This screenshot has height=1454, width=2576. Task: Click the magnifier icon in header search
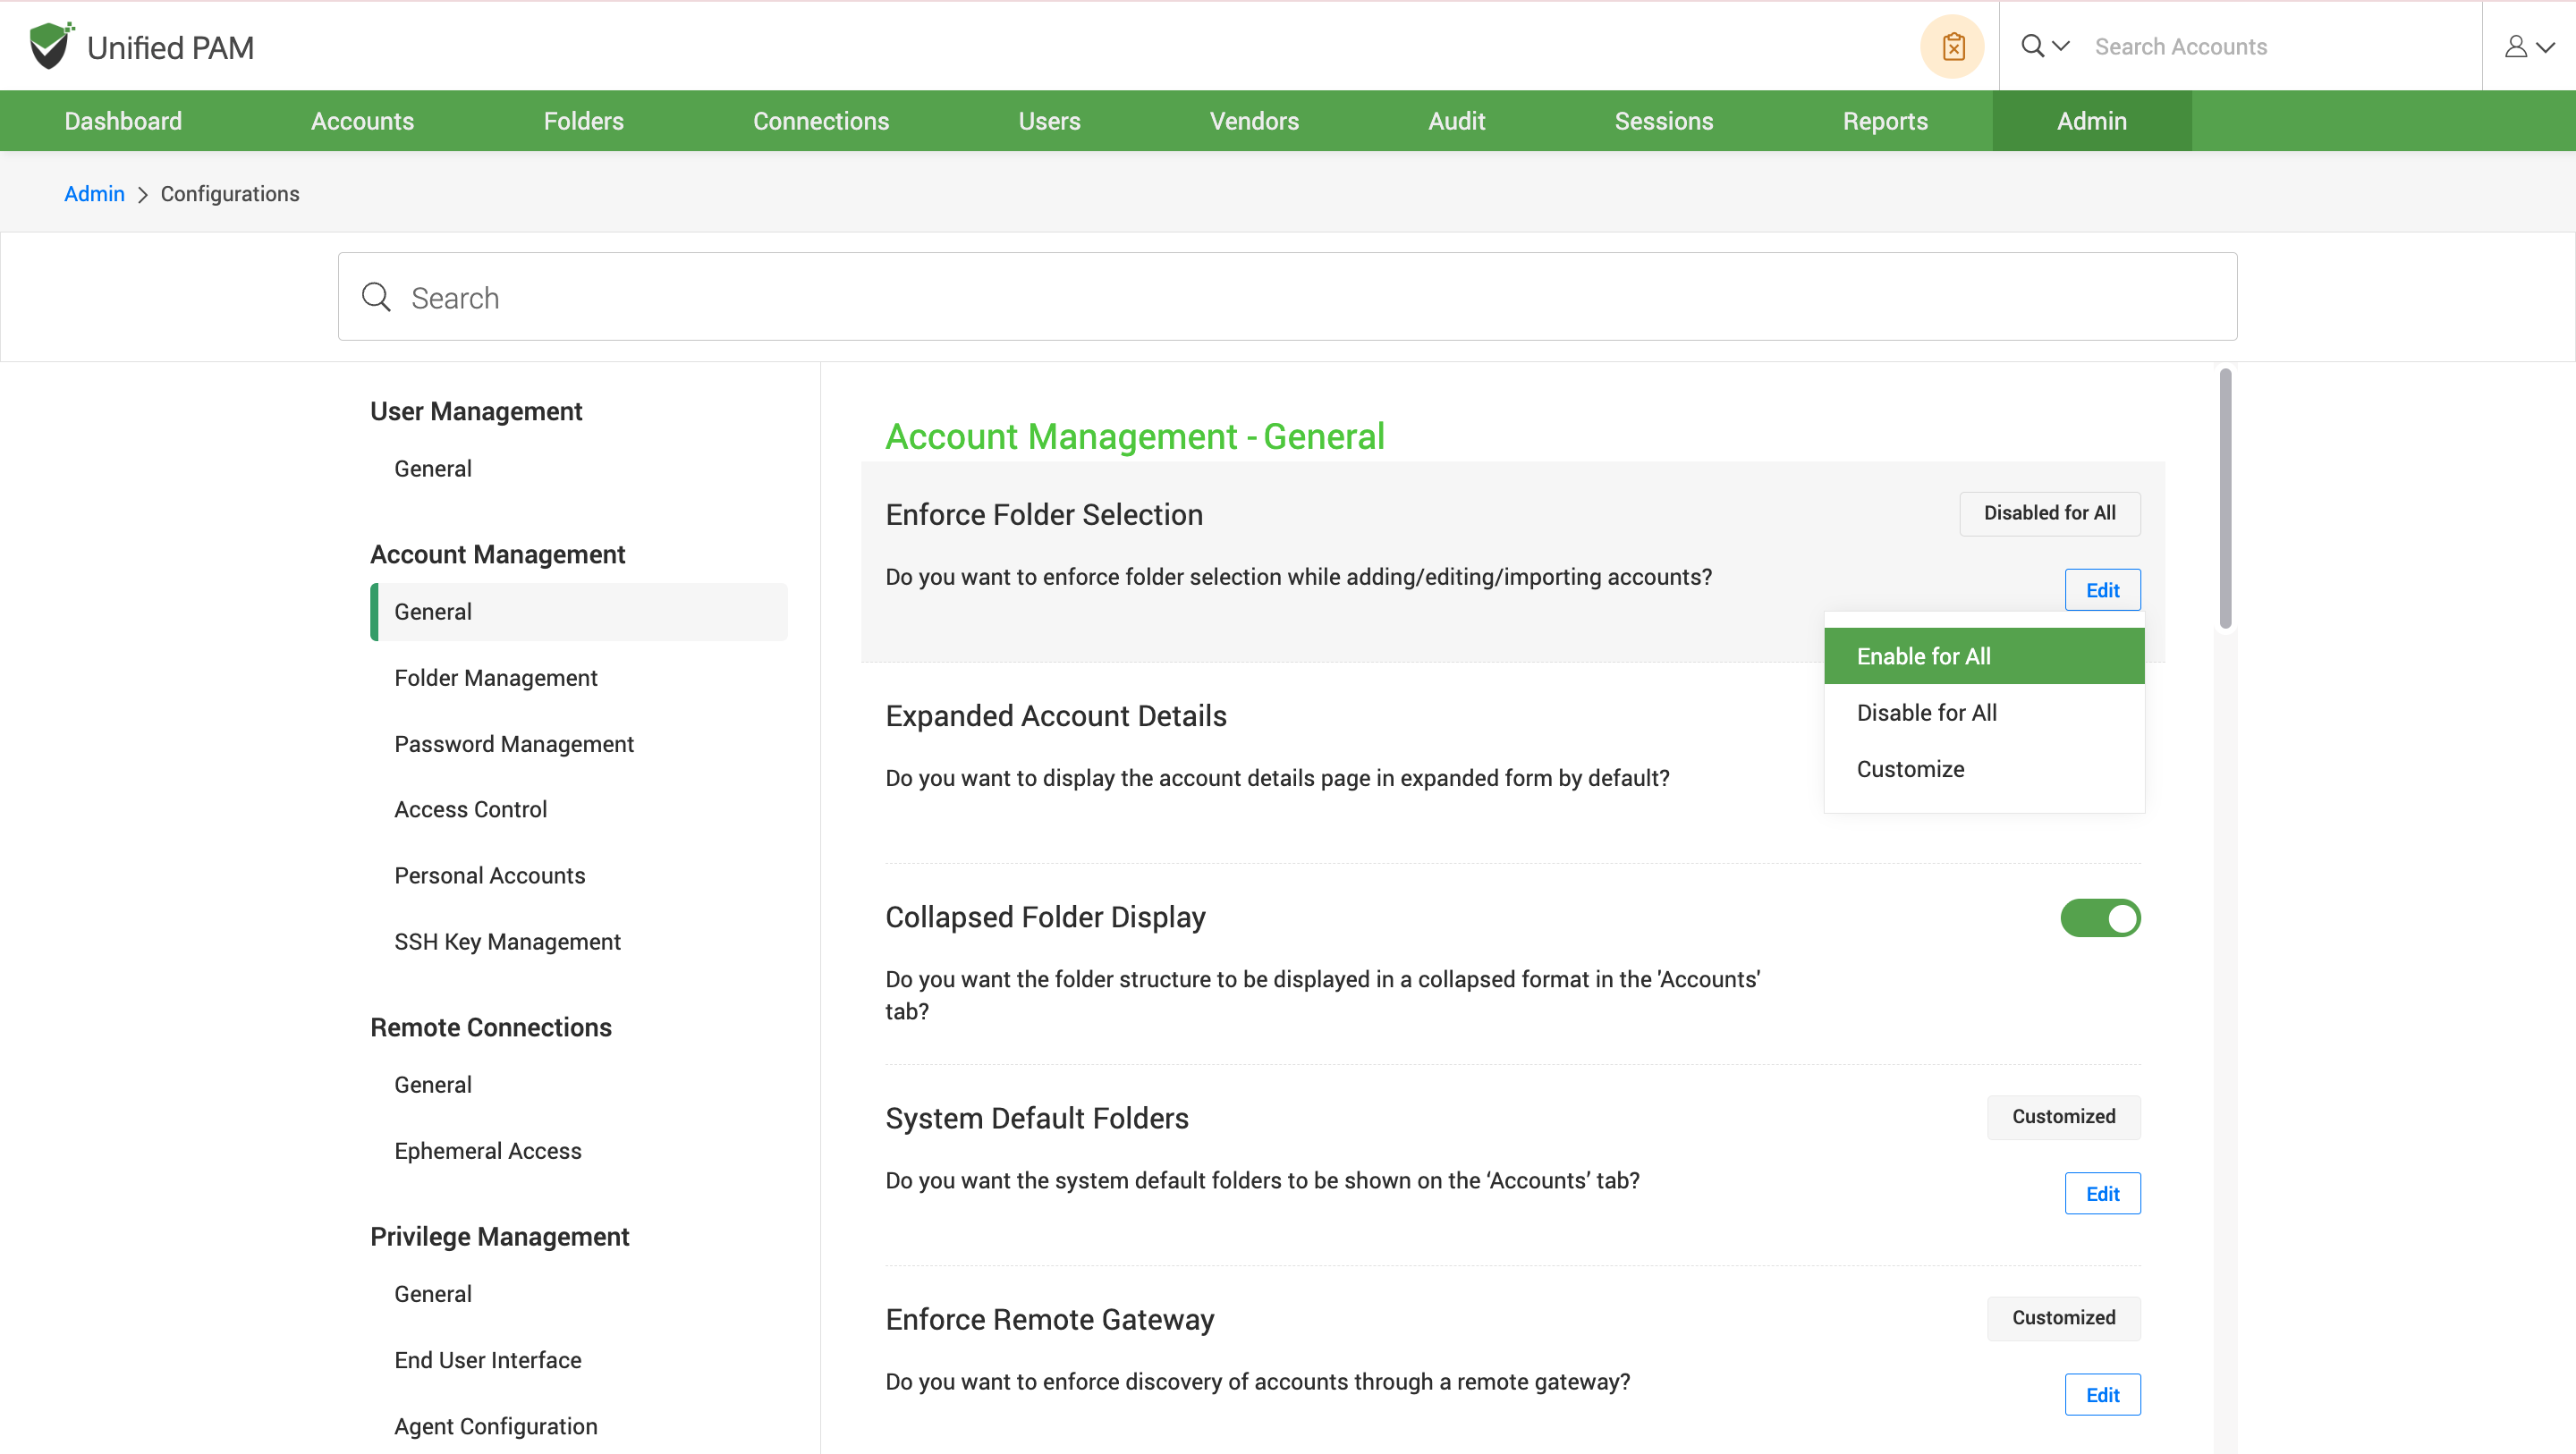point(2032,46)
